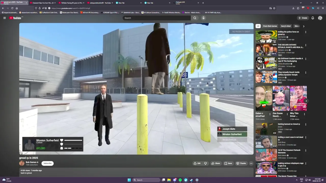Open the Bub Games channel name link
This screenshot has width=326, height=183.
[31, 162]
